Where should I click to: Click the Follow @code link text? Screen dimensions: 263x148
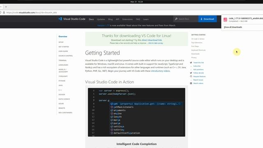click(x=198, y=73)
